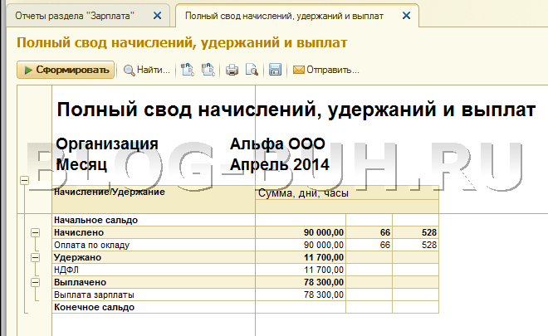Close the Отчеты раздела "Зарплата" tab
The width and height of the screenshot is (548, 336).
tap(157, 16)
